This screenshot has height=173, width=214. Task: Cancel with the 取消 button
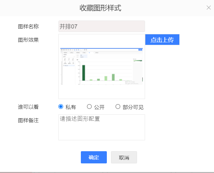(124, 157)
